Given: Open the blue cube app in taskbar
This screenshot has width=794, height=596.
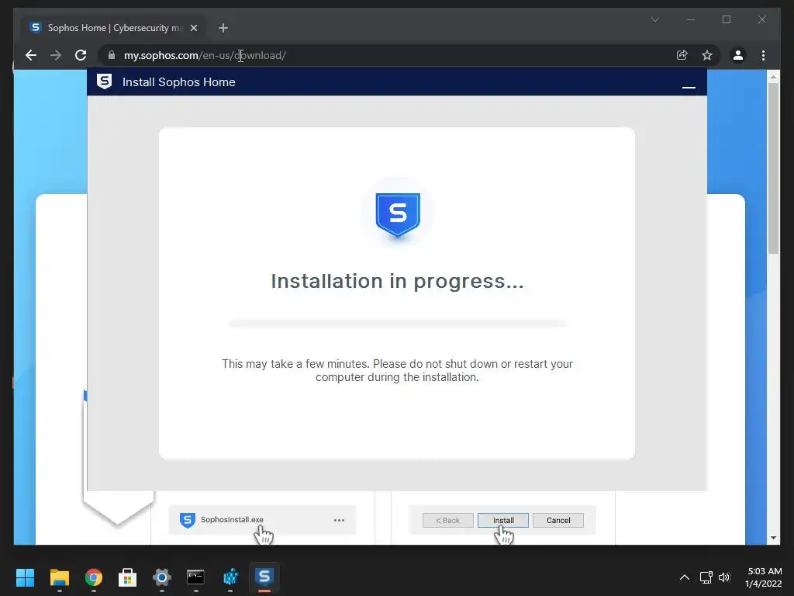Looking at the screenshot, I should tap(230, 577).
